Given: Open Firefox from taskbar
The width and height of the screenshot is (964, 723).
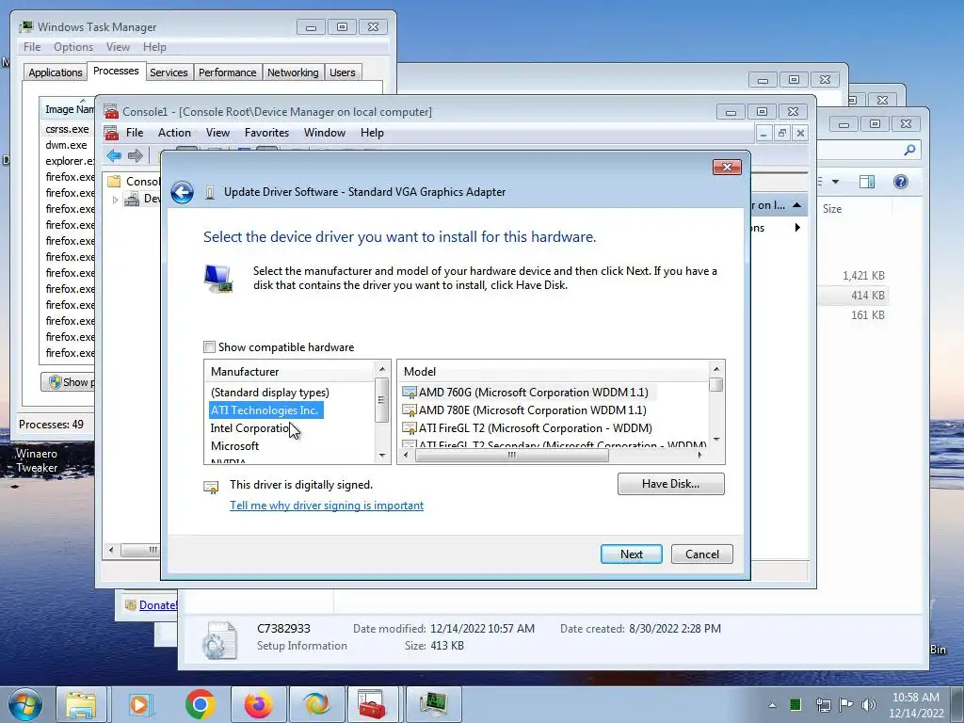Looking at the screenshot, I should (258, 704).
